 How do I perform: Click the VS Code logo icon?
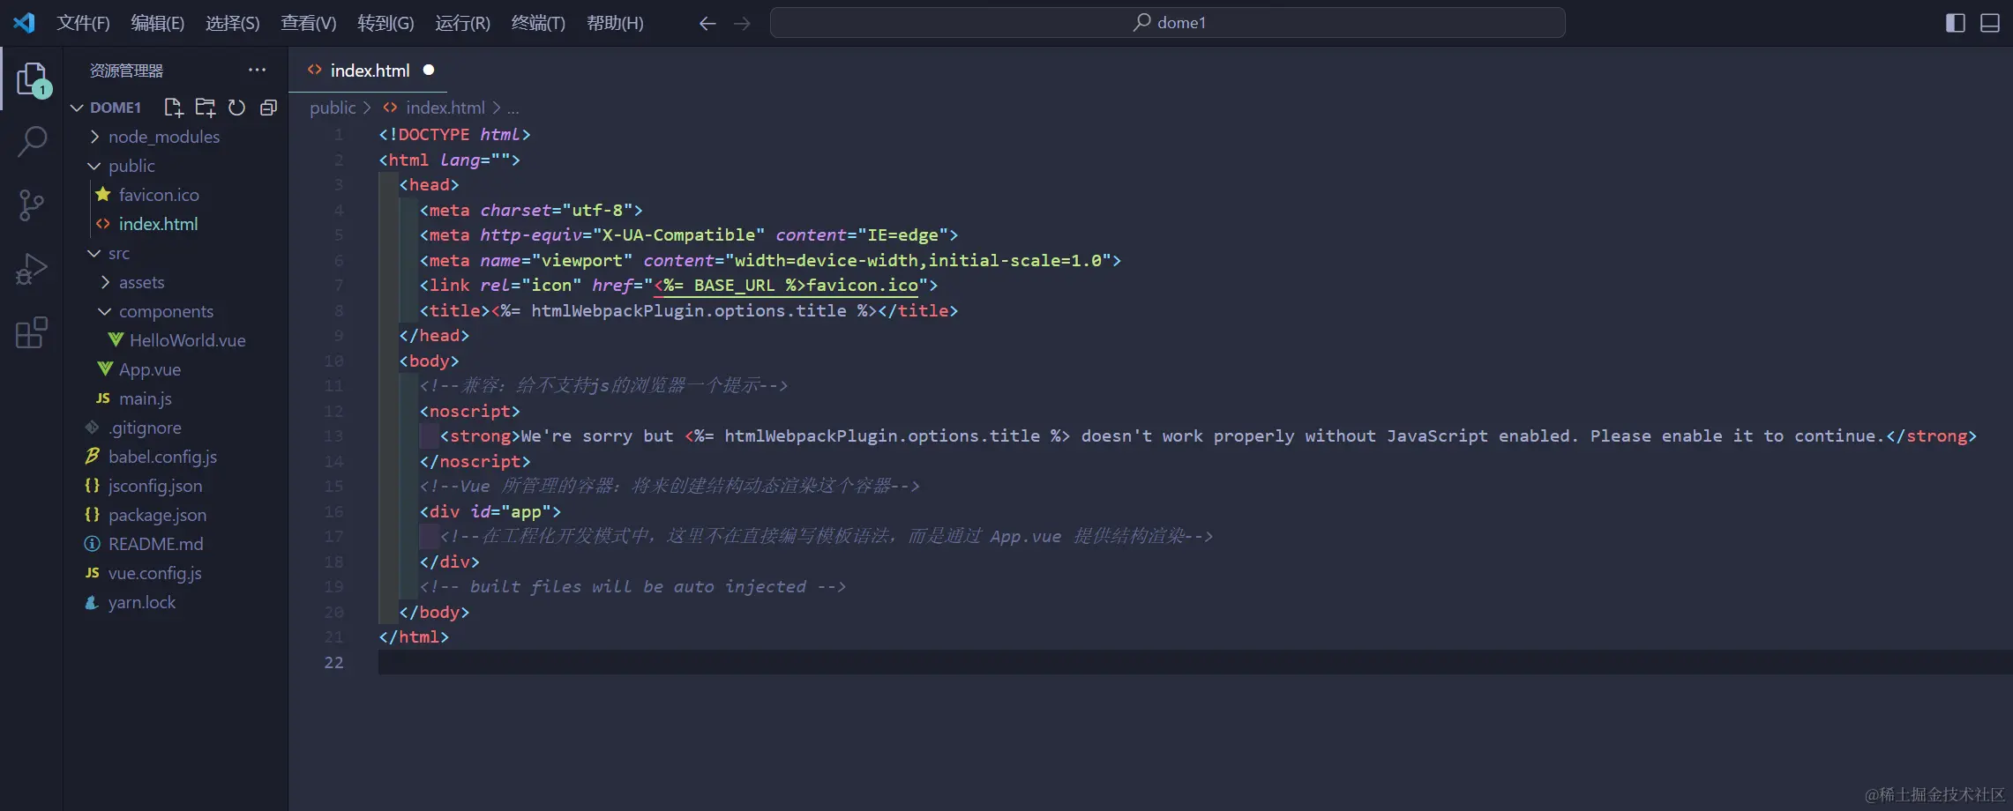pos(24,23)
